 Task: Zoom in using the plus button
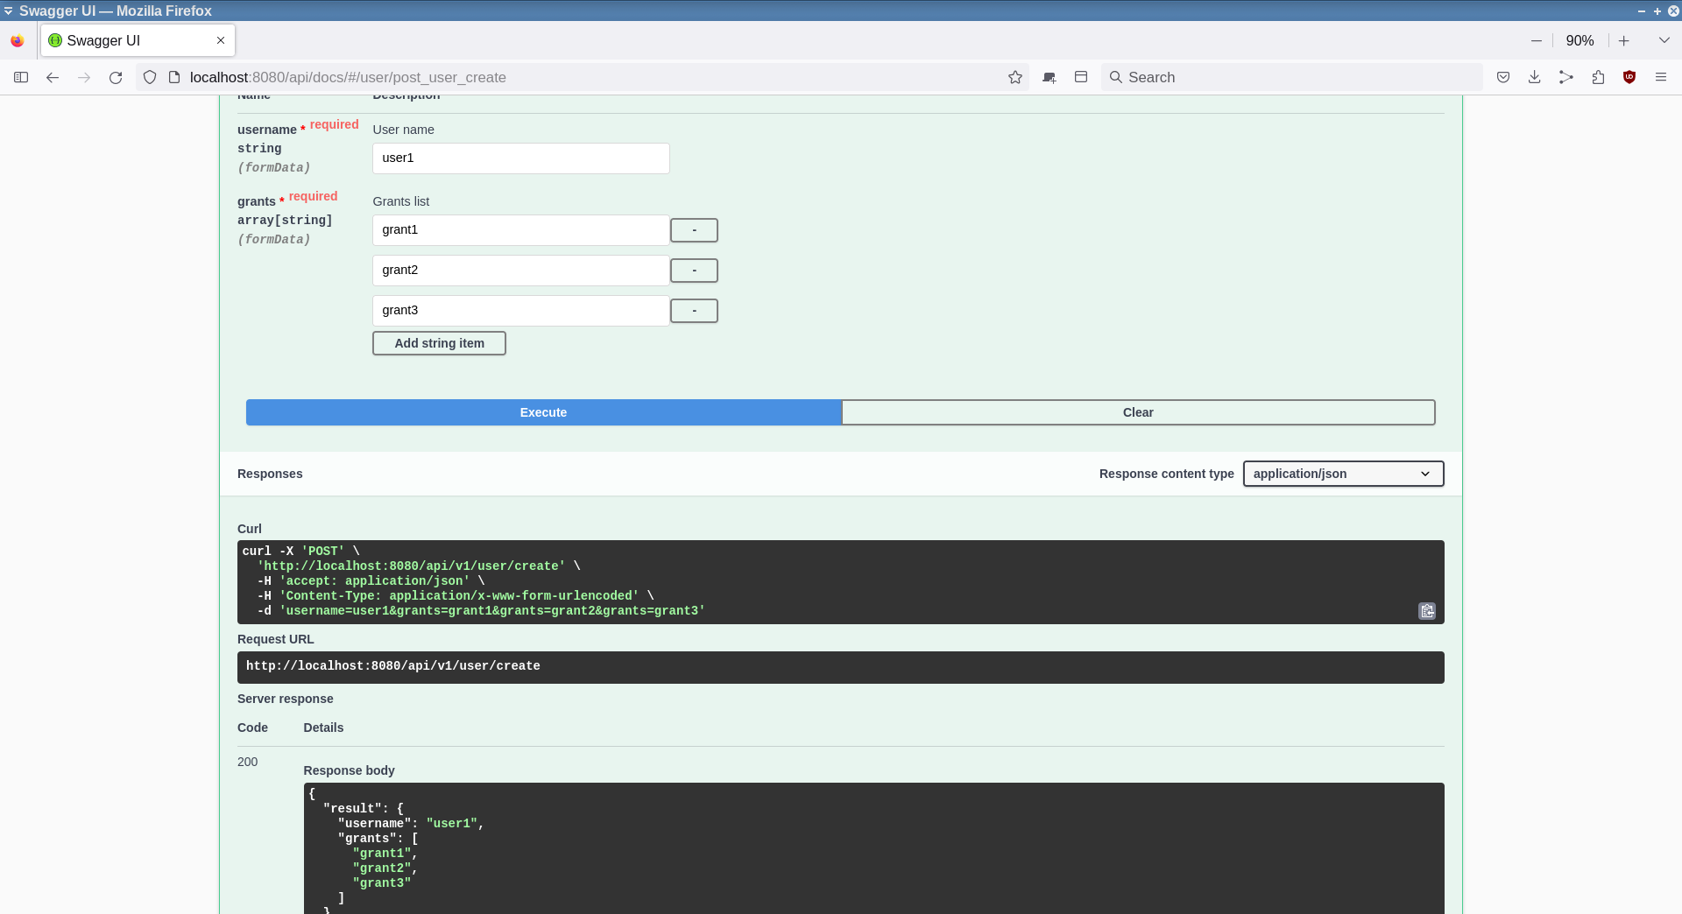[x=1623, y=40]
